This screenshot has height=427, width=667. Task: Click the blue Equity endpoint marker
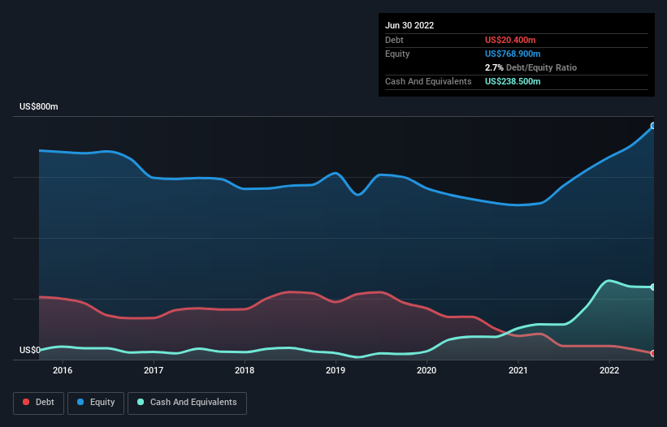pyautogui.click(x=653, y=126)
